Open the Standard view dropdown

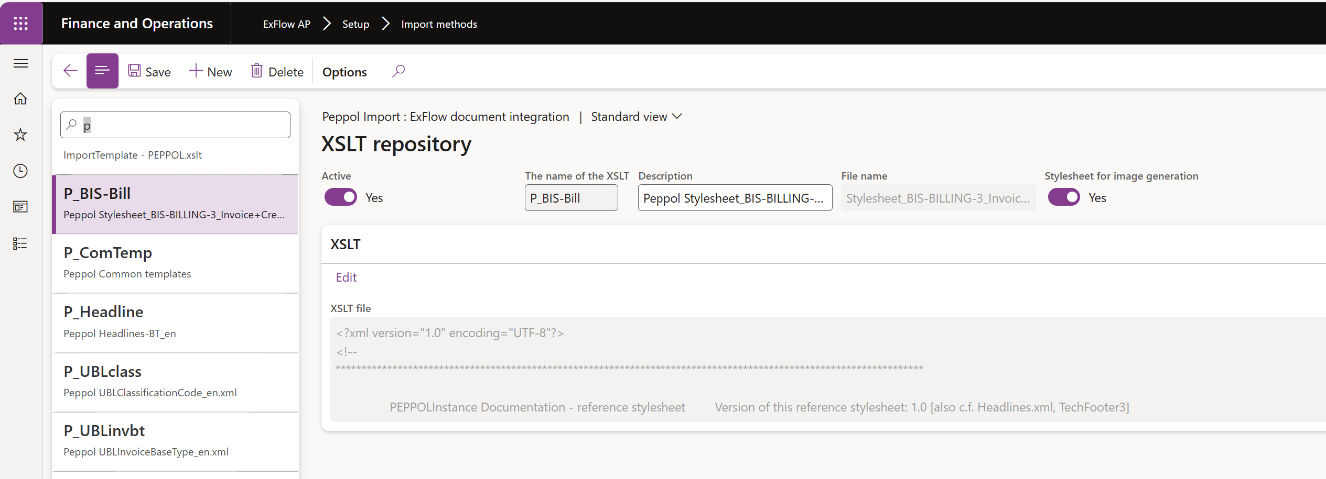[637, 116]
